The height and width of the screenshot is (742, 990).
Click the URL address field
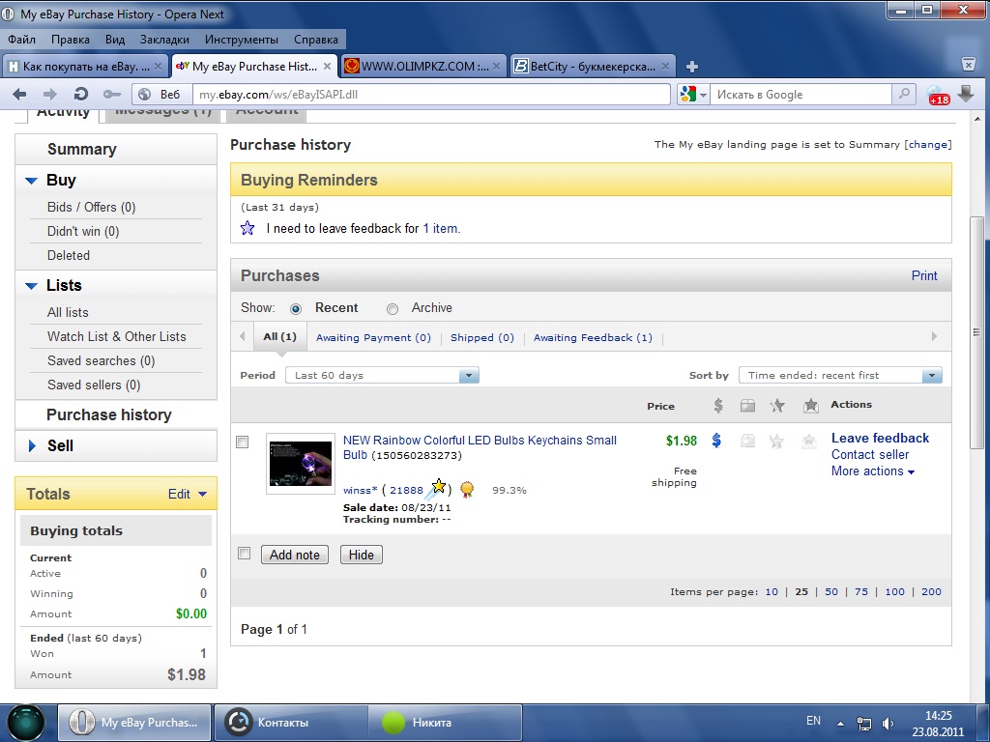coord(432,95)
